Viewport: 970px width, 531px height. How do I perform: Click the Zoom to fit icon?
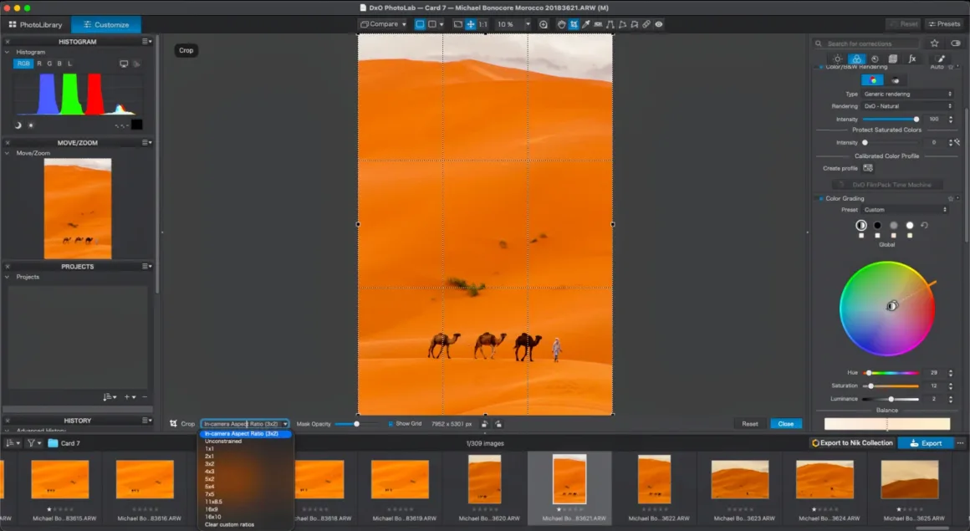471,24
